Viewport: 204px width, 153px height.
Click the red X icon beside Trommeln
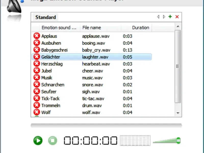(37, 105)
